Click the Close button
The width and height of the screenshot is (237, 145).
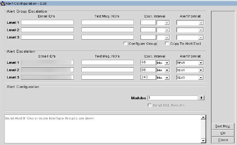(x=223, y=140)
